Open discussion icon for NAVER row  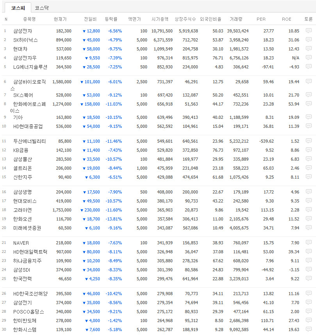[x=309, y=242]
